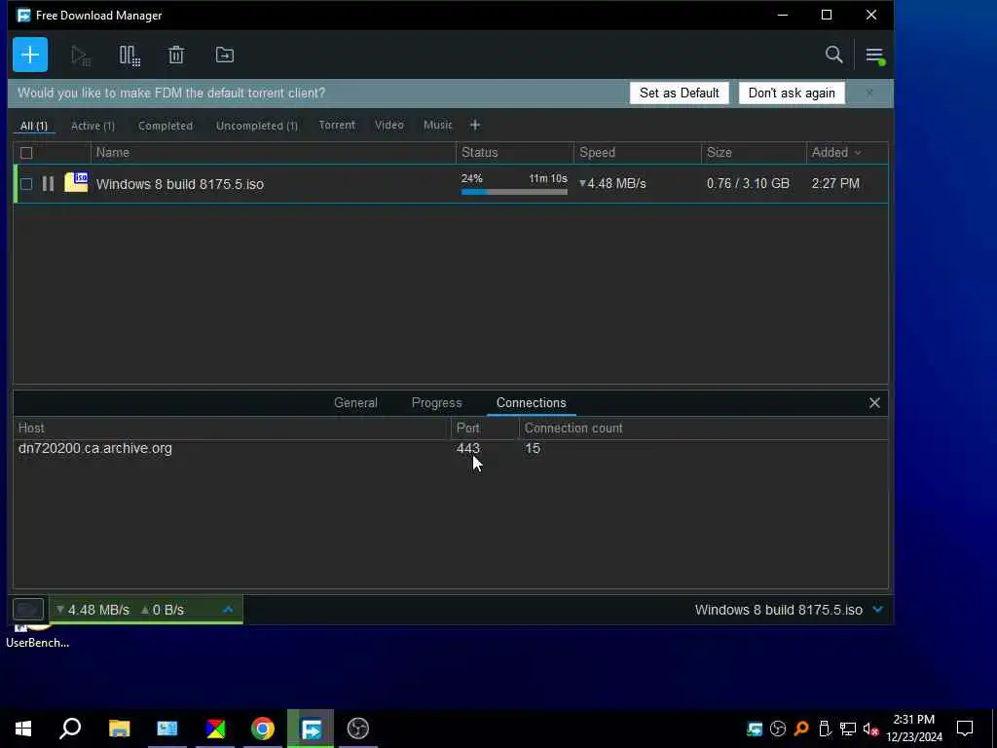Switch to the Video filter tab
This screenshot has height=748, width=997.
[x=389, y=125]
